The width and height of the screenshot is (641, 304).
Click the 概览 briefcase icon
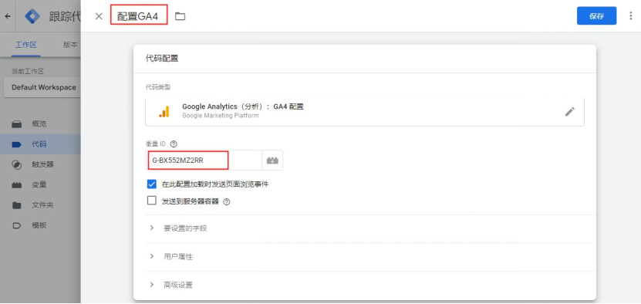(x=16, y=124)
